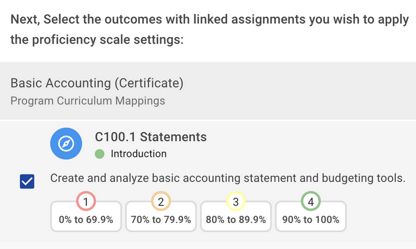416x249 pixels.
Task: Click the 0% to 69.9% range box
Action: (x=86, y=220)
